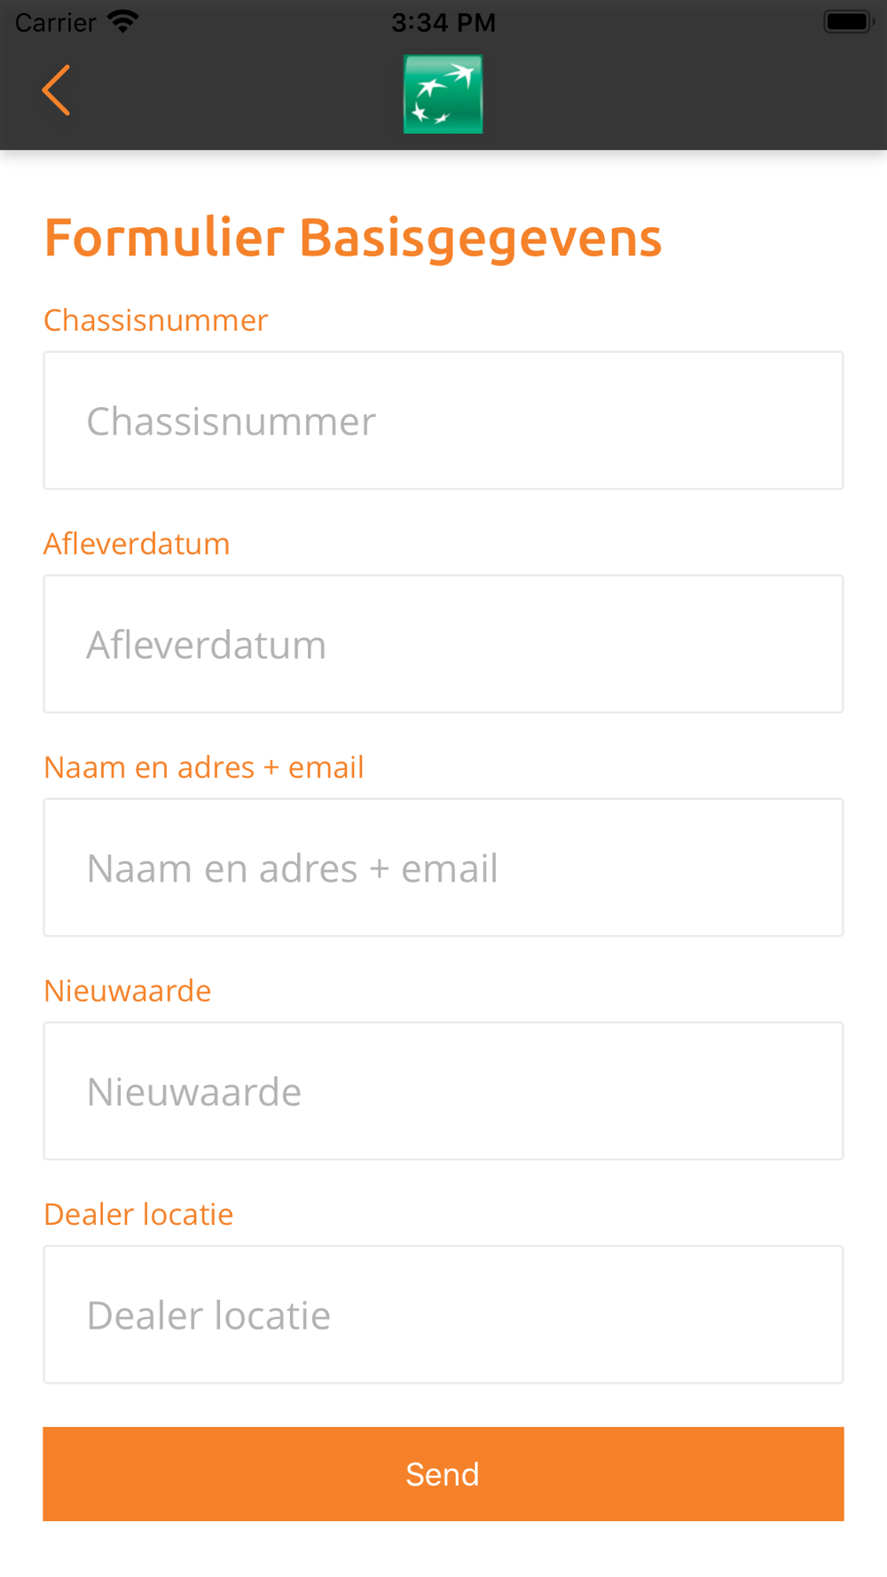The image size is (887, 1577).
Task: Tap the 3:34 PM clock
Action: coord(443,22)
